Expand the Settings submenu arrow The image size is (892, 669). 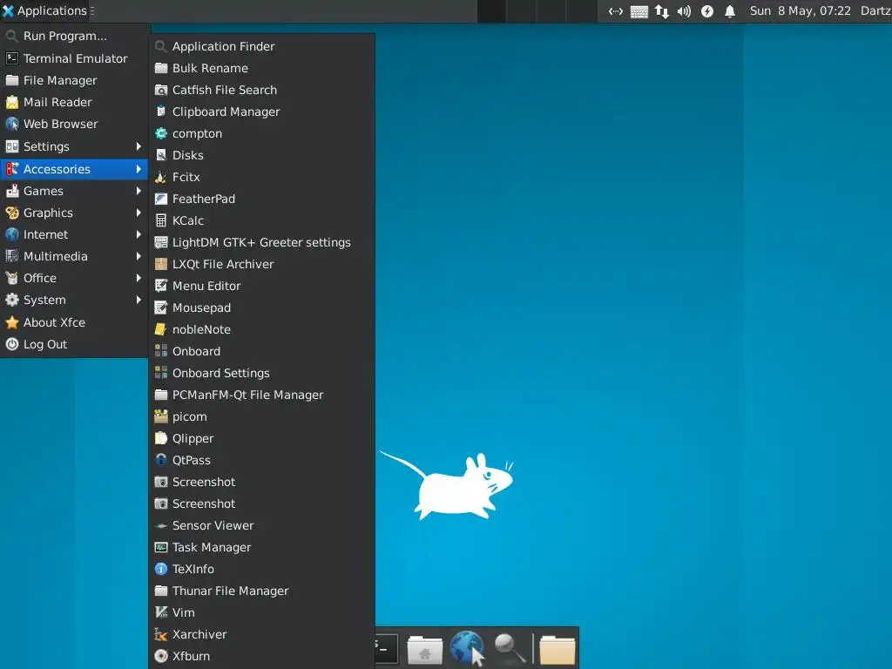click(139, 146)
